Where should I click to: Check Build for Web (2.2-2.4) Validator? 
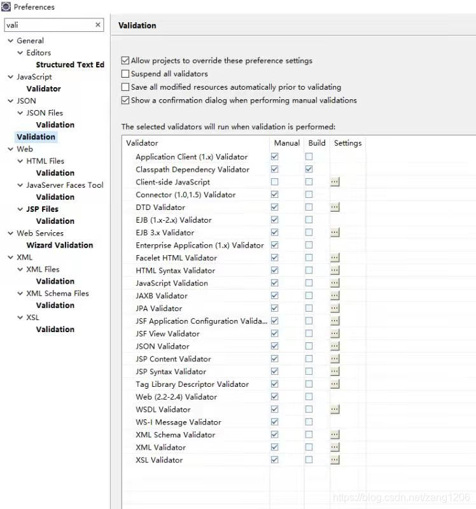[309, 396]
